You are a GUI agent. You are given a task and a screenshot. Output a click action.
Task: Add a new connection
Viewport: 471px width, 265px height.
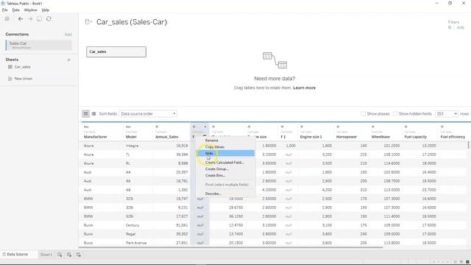click(x=68, y=35)
